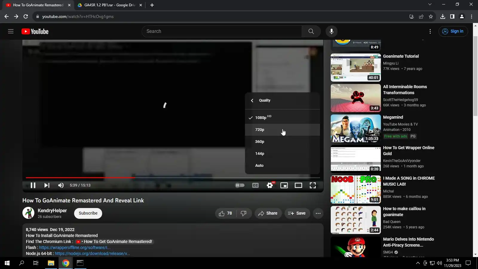Share this page from address bar
The height and width of the screenshot is (269, 478).
[x=421, y=16]
